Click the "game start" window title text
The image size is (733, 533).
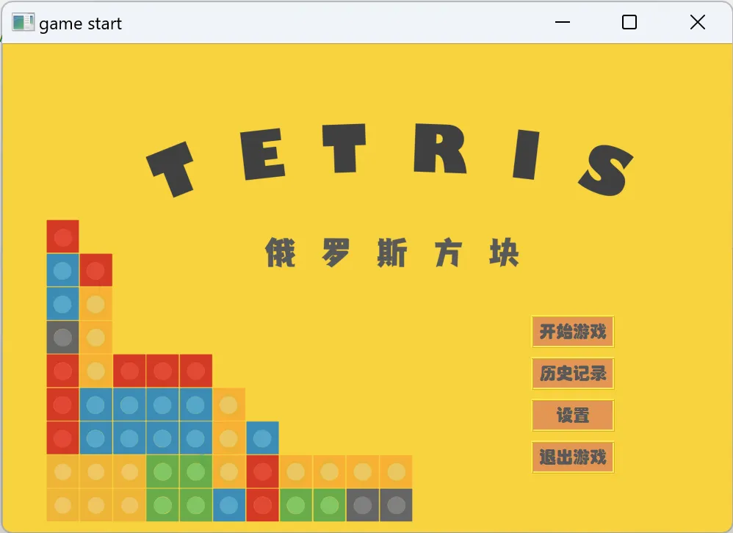(x=80, y=24)
